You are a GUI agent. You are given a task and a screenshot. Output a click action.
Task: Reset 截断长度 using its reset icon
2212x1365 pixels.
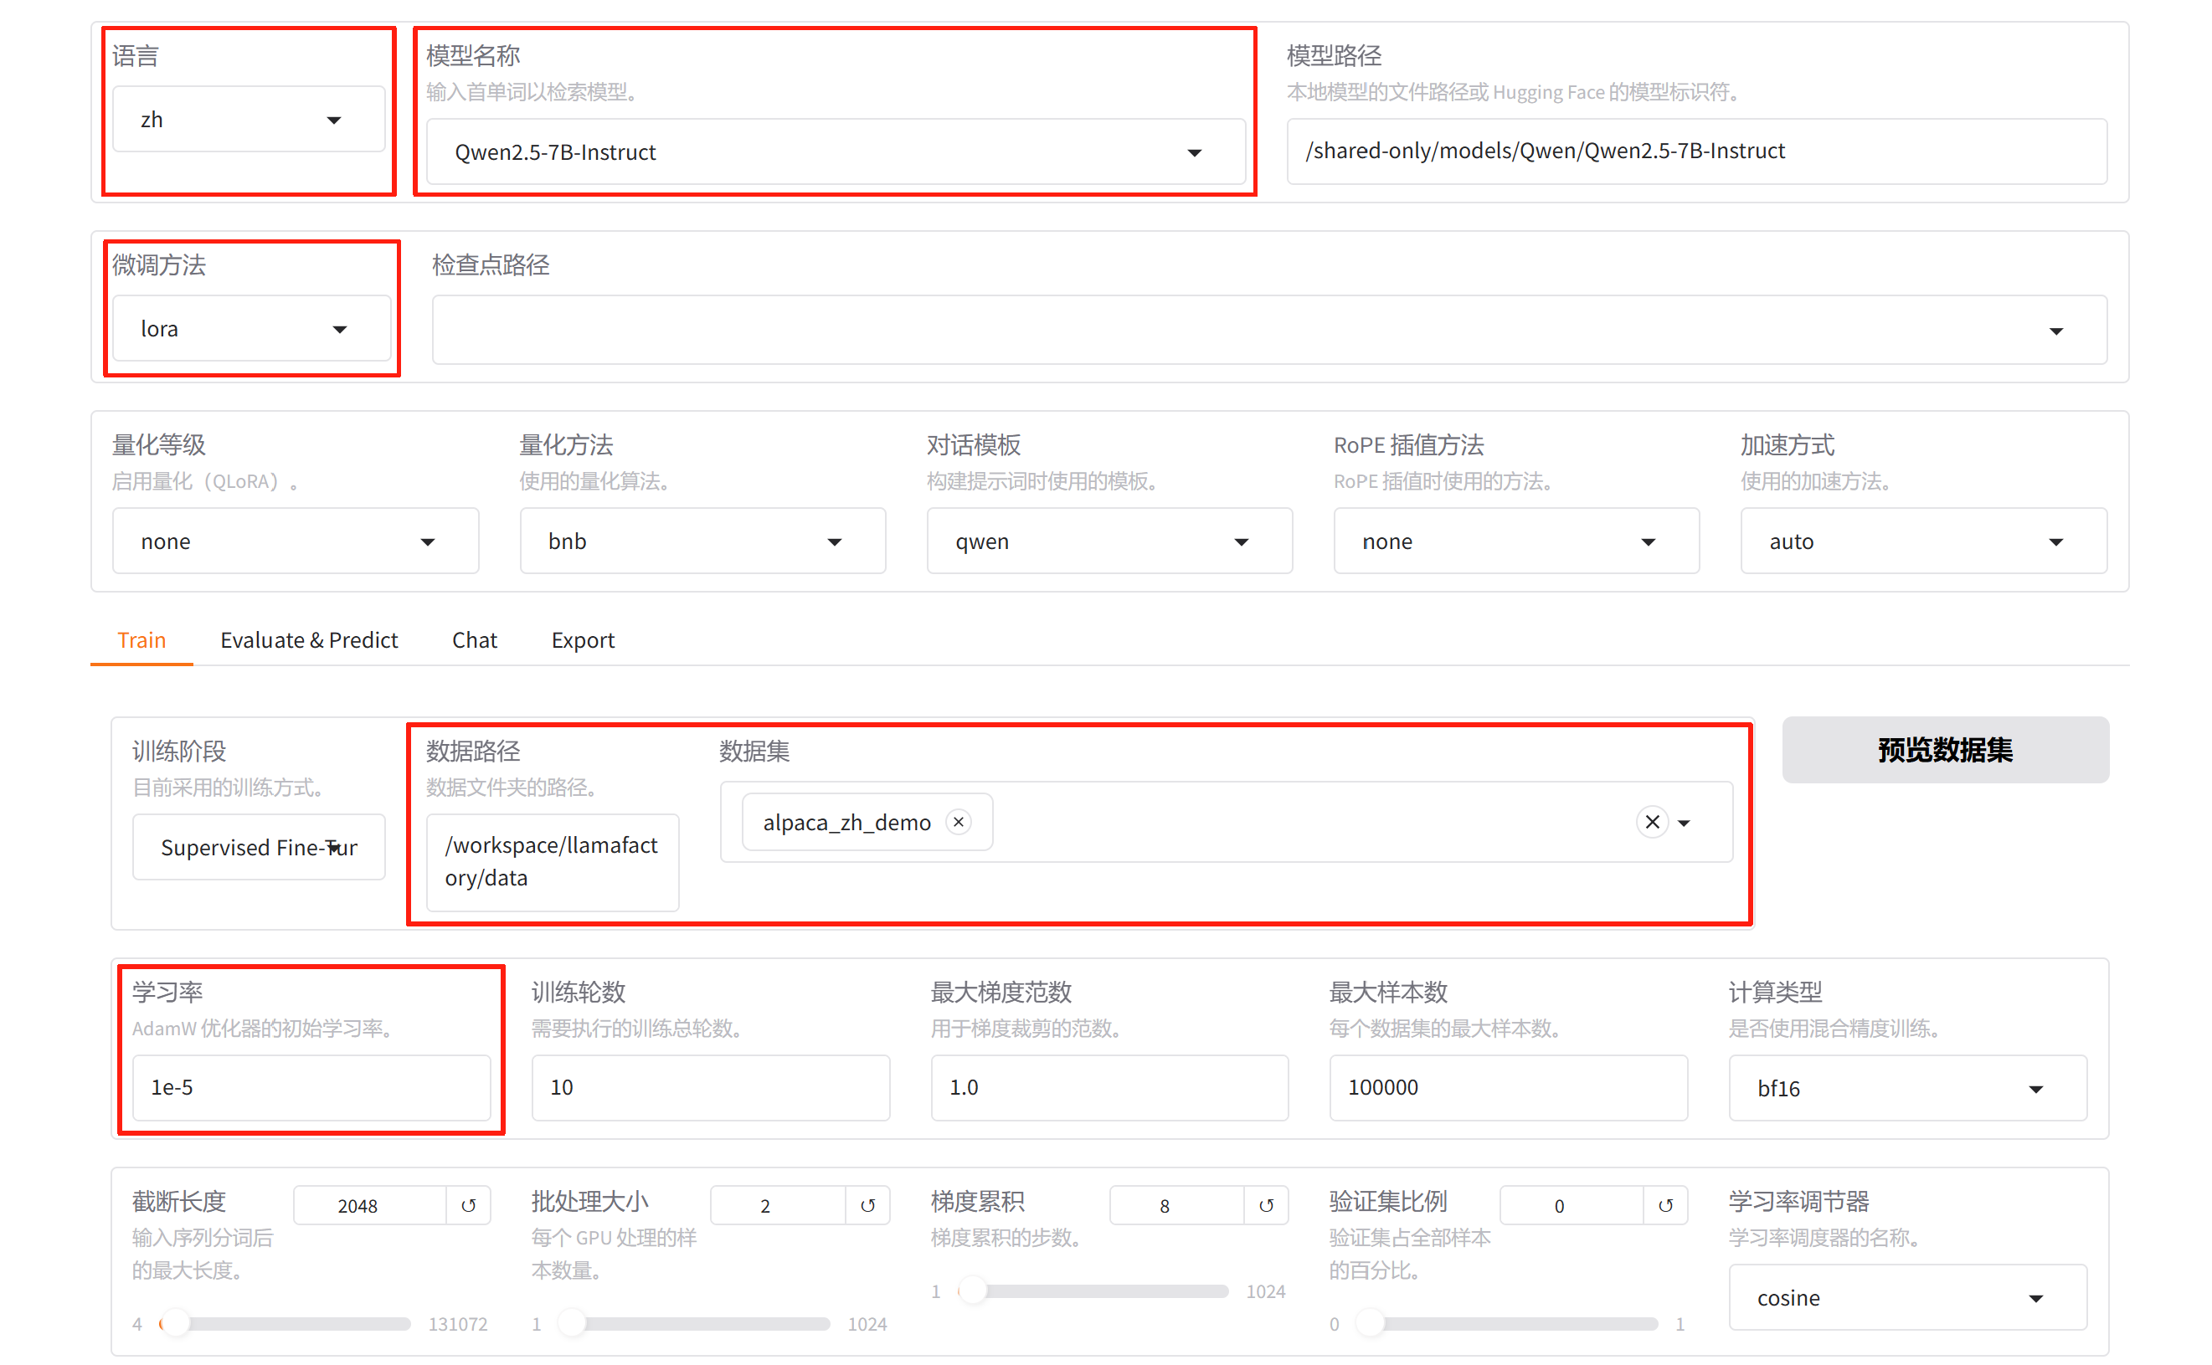pyautogui.click(x=469, y=1204)
